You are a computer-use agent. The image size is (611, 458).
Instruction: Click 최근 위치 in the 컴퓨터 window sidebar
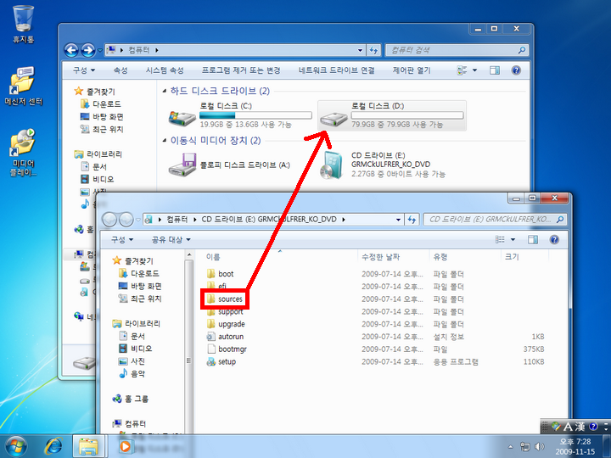(x=102, y=129)
